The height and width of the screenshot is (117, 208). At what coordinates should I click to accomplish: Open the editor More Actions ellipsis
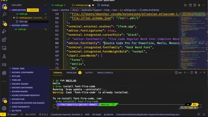point(204,5)
